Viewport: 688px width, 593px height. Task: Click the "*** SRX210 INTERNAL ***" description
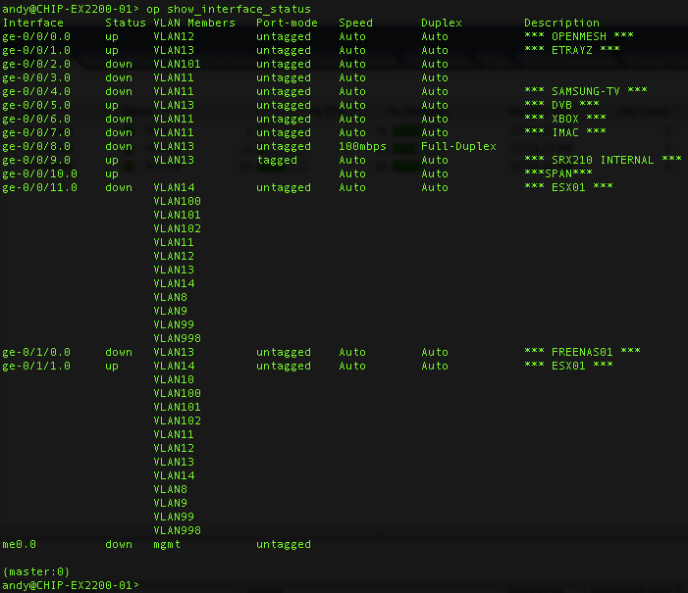coord(603,160)
